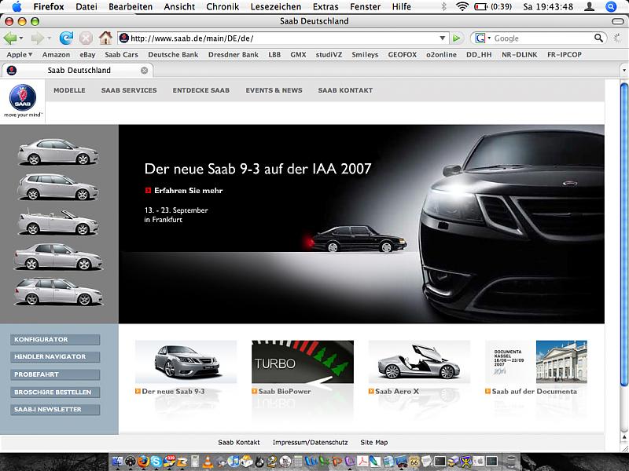Open the Chronik menu

pos(223,7)
